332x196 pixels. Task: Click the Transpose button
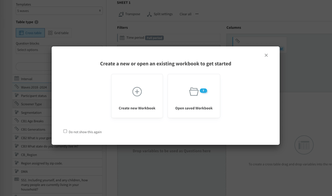click(x=129, y=14)
